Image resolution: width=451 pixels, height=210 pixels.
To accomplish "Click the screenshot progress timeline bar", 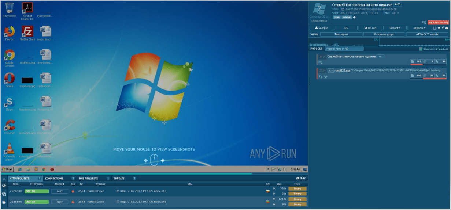I will click(x=154, y=174).
